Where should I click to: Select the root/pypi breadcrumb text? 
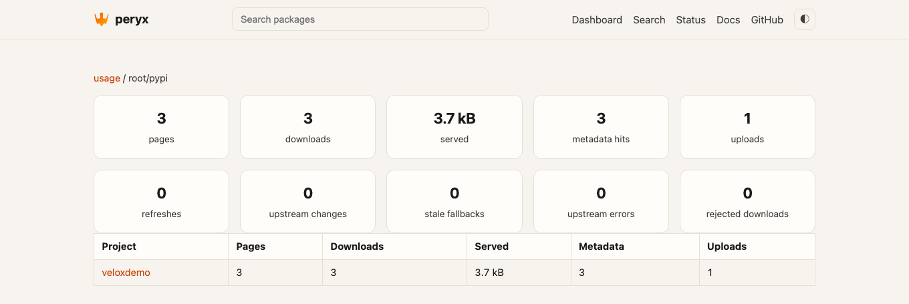[148, 78]
